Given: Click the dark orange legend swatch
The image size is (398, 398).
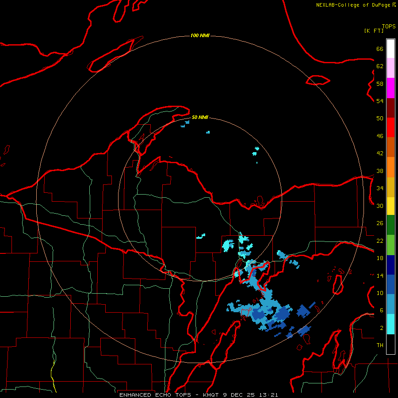Looking at the screenshot, I should click(x=390, y=147).
